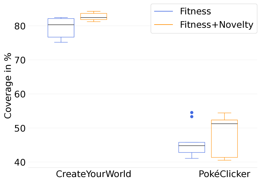Screen dimensions: 261x183
Task: Click the median line of blue CreateYourWorld box
Action: tap(61, 25)
